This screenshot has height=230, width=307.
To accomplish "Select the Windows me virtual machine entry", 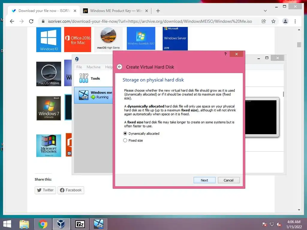I will (94, 95).
